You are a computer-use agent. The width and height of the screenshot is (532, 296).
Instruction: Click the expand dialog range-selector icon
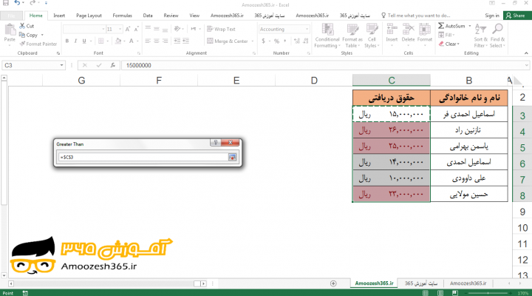pos(232,158)
